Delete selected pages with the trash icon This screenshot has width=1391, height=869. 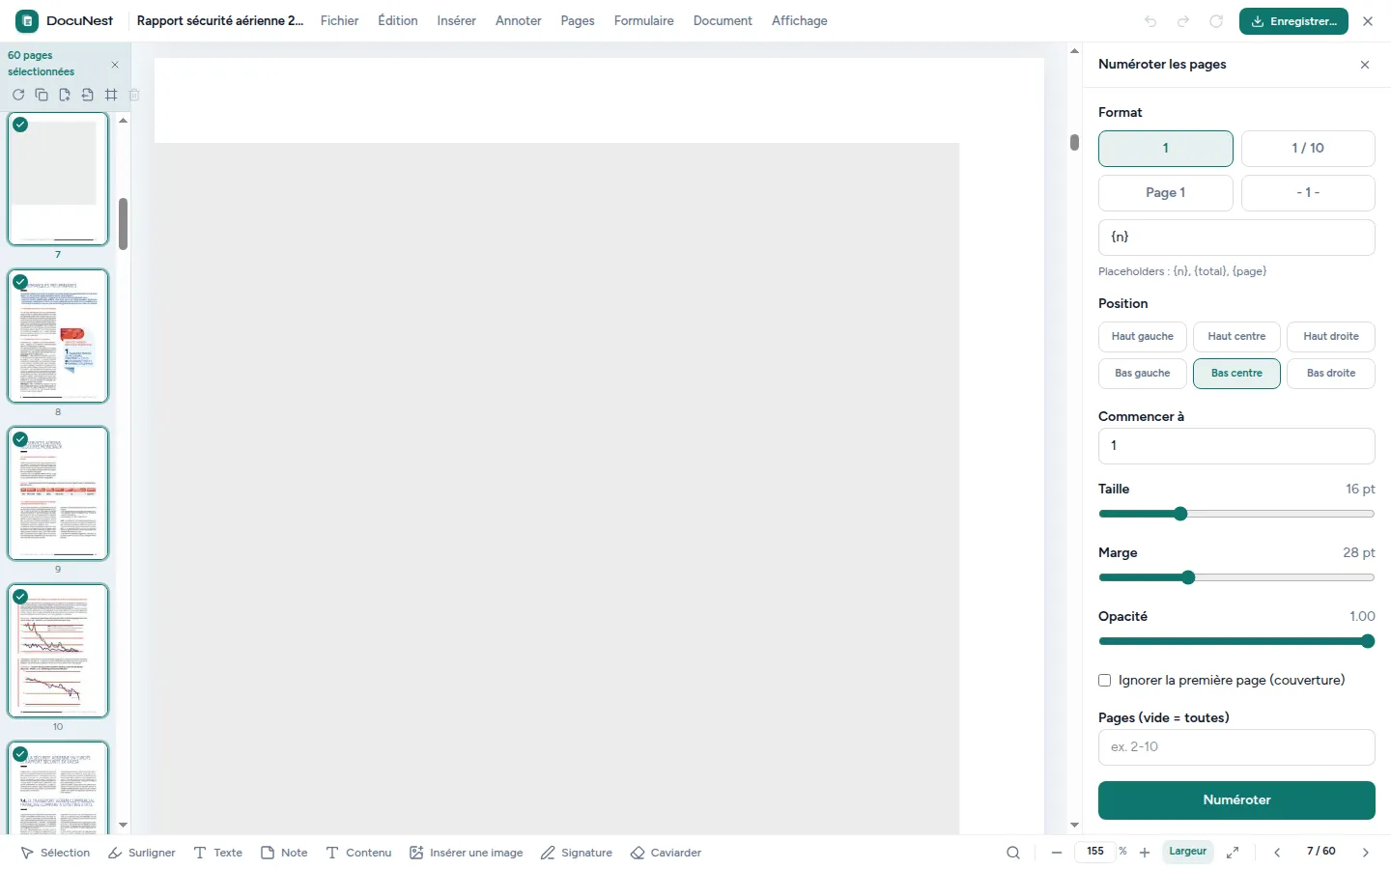click(134, 95)
